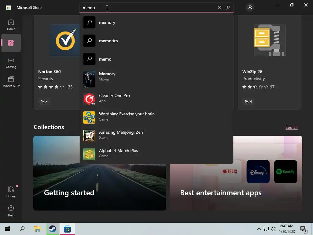313x235 pixels.
Task: Click the Amazing Mahjong icon
Action: pyautogui.click(x=89, y=136)
